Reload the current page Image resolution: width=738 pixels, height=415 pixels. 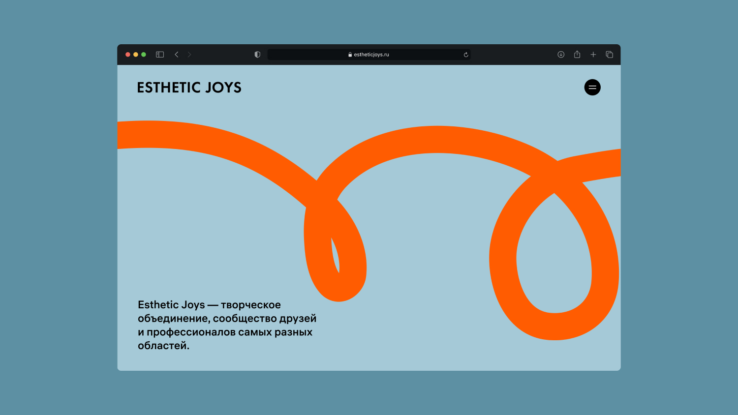466,55
